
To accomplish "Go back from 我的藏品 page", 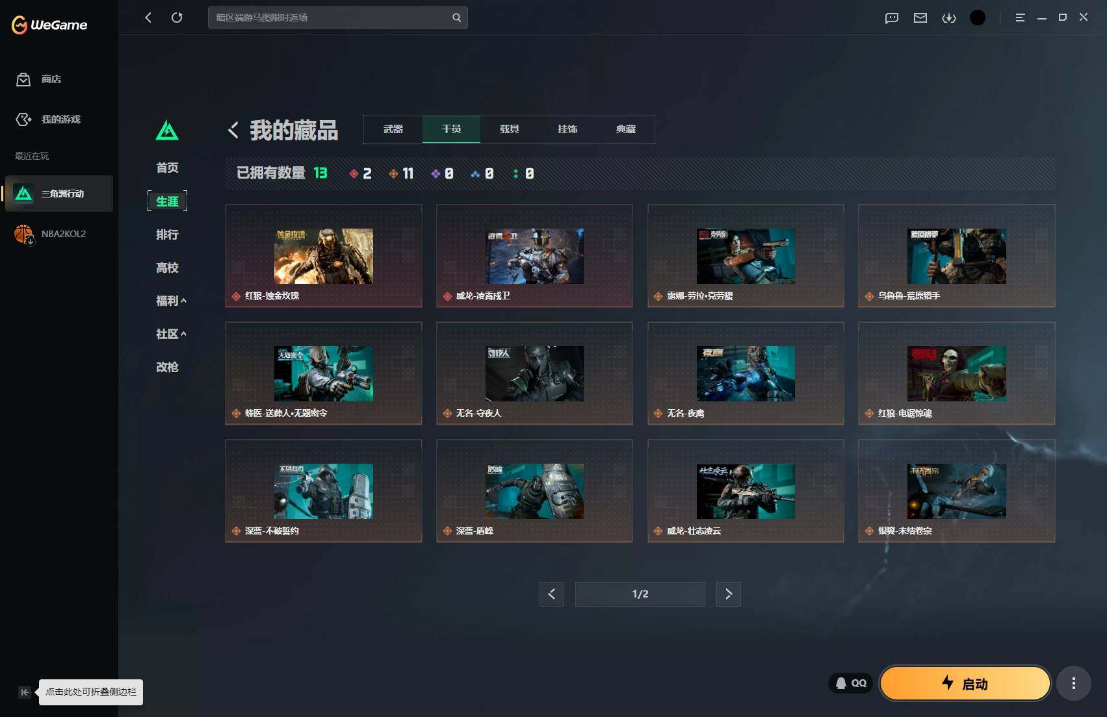I will click(233, 130).
